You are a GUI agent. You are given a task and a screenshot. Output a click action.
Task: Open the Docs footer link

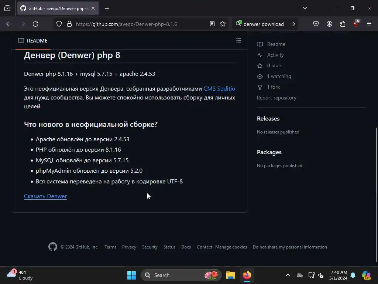pyautogui.click(x=186, y=247)
